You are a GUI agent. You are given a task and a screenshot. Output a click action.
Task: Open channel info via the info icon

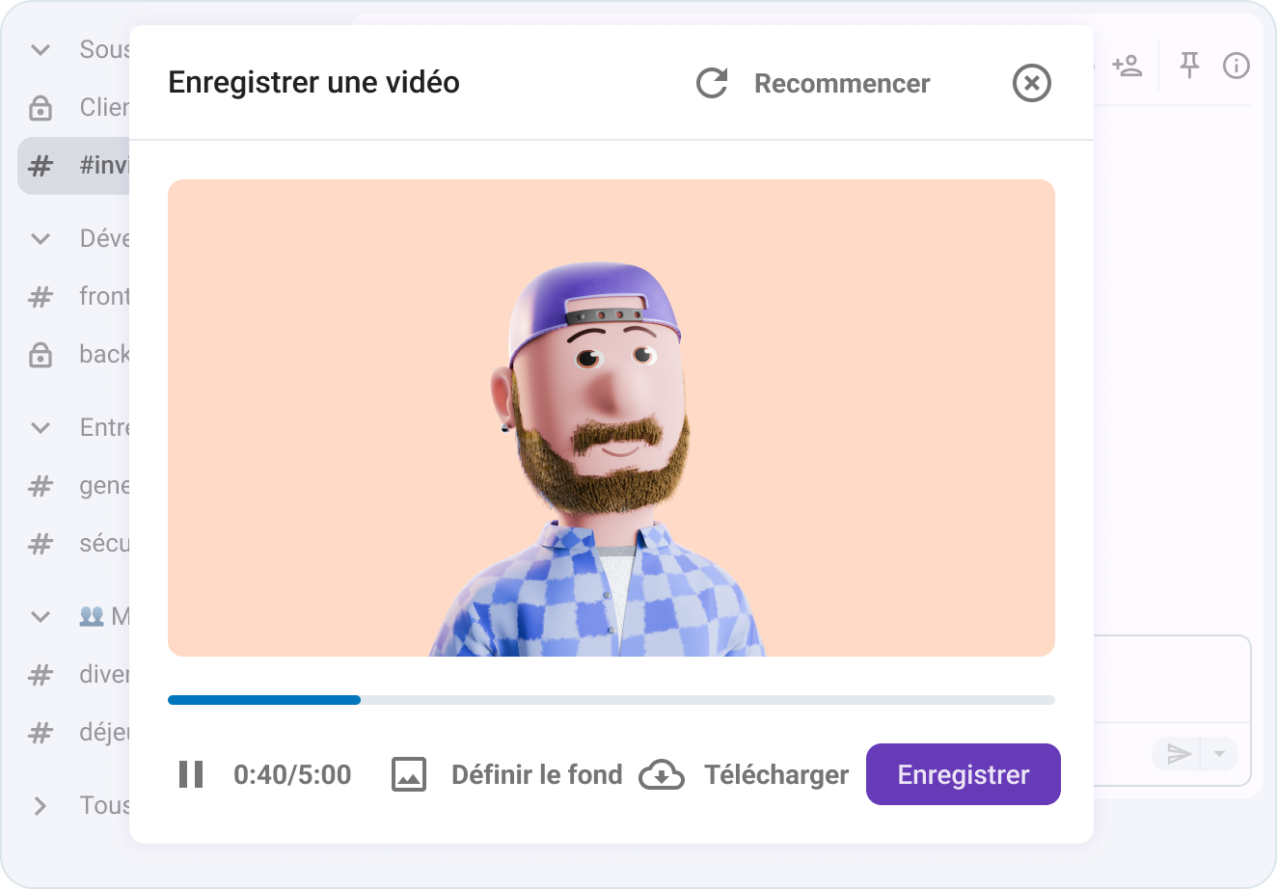[1236, 66]
